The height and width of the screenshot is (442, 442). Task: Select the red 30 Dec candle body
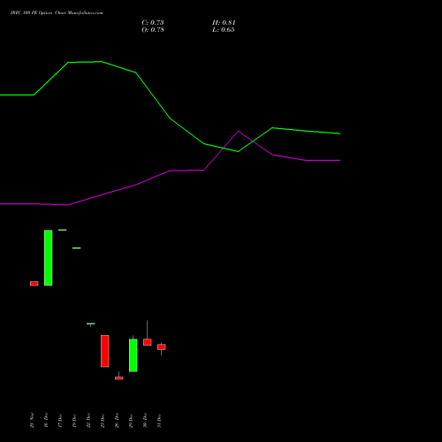click(148, 342)
